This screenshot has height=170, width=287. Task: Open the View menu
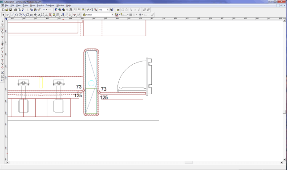[18, 5]
